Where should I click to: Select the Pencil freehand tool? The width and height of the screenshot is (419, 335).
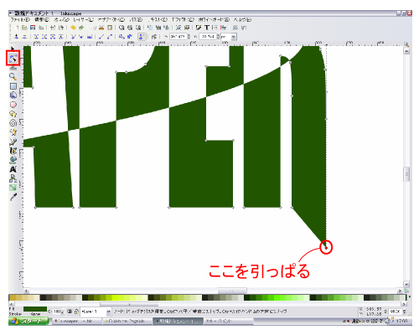tap(13, 132)
